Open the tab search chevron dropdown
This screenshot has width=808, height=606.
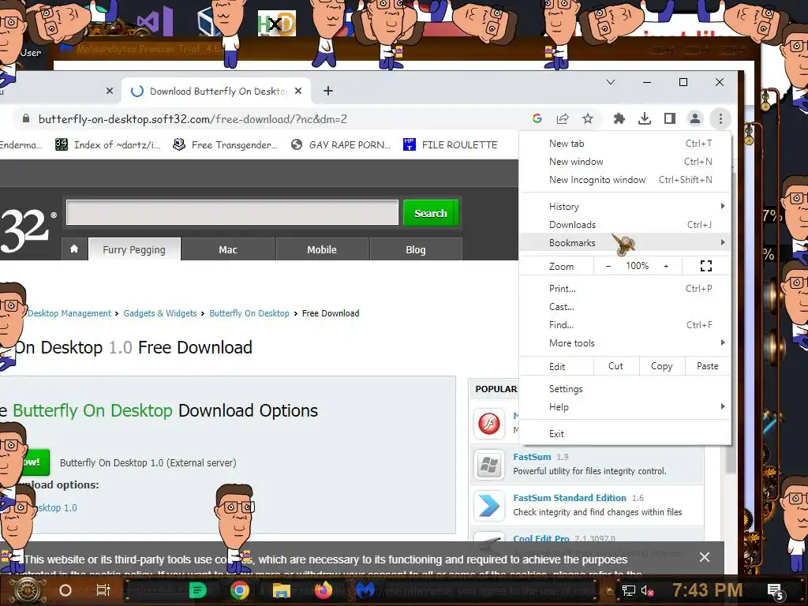[x=611, y=82]
